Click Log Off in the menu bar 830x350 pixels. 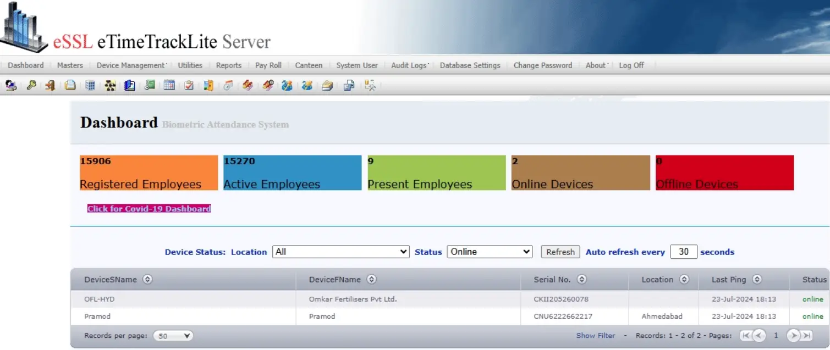click(631, 65)
